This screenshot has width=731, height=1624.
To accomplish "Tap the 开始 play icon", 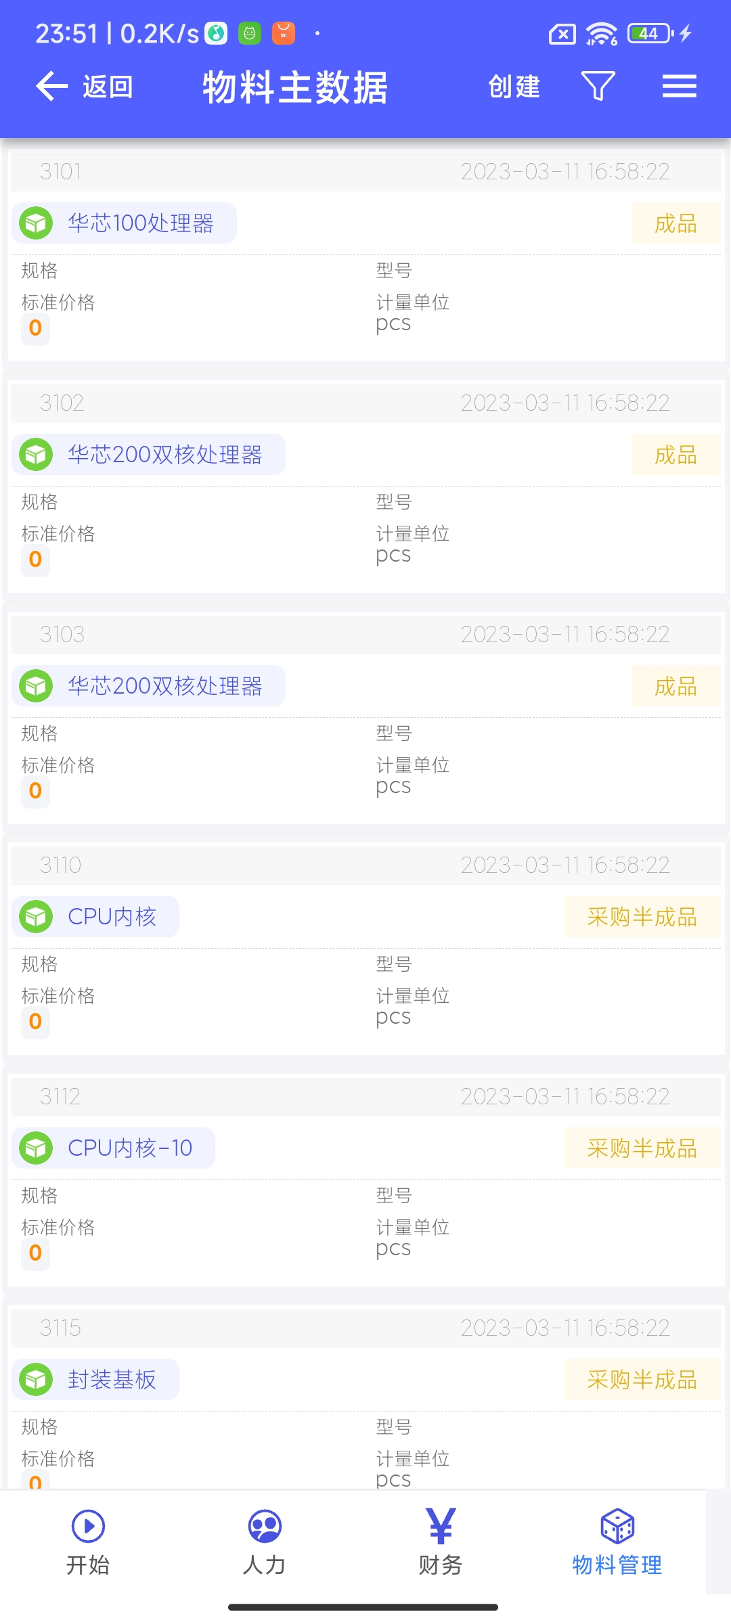I will coord(88,1527).
